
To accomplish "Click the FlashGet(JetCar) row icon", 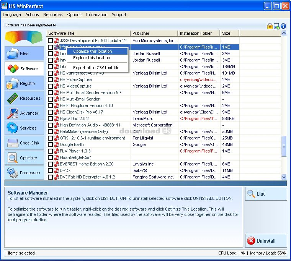I will click(x=56, y=157).
